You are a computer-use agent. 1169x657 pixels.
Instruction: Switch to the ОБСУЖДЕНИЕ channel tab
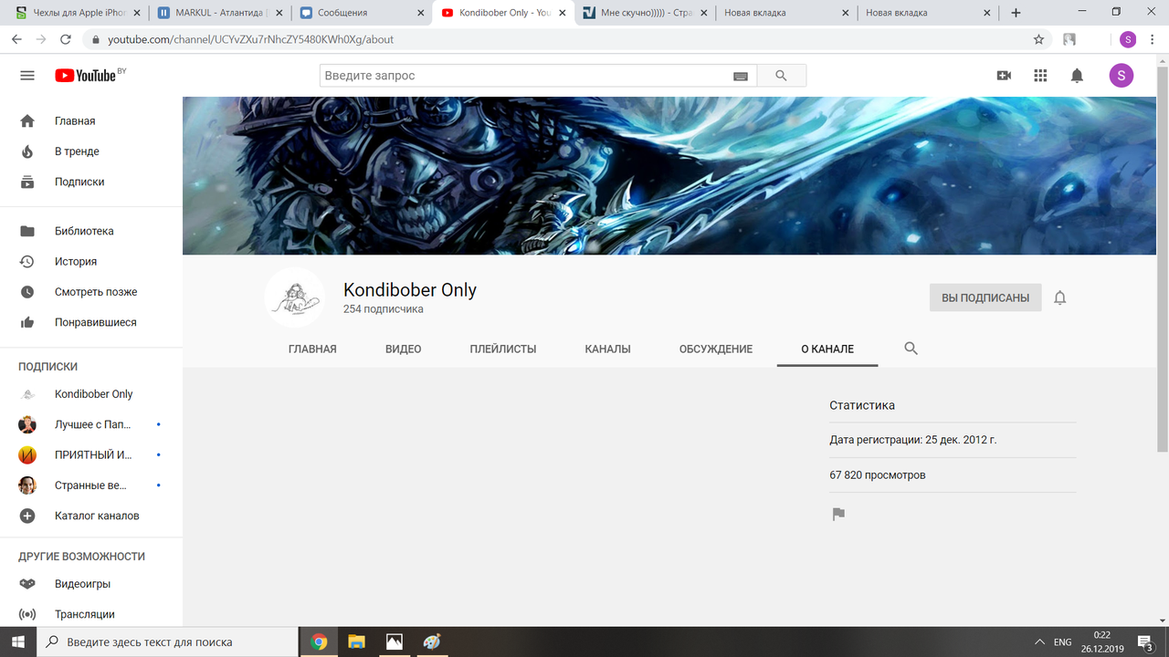pyautogui.click(x=716, y=349)
